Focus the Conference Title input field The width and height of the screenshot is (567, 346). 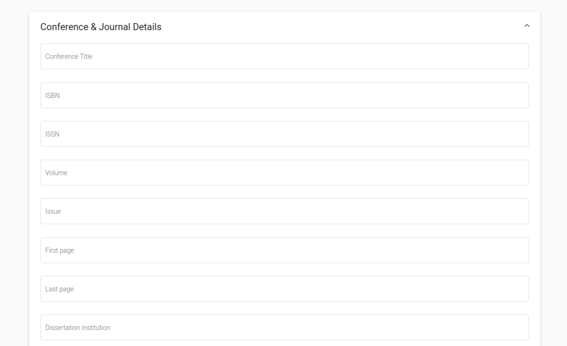coord(284,56)
